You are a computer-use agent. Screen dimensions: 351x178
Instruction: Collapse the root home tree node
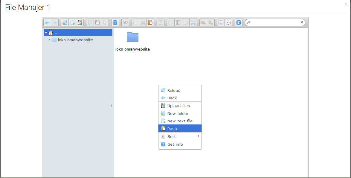coord(46,33)
